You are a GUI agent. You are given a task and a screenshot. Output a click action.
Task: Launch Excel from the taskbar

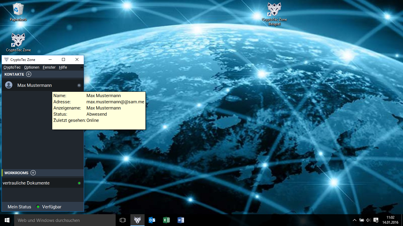click(x=166, y=220)
